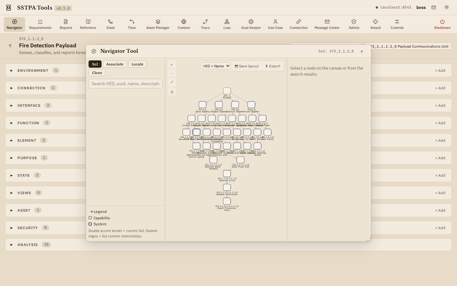Open the HID + Name label dropdown
The height and width of the screenshot is (286, 457).
pyautogui.click(x=215, y=66)
